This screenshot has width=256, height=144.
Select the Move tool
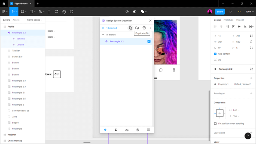(x=13, y=12)
